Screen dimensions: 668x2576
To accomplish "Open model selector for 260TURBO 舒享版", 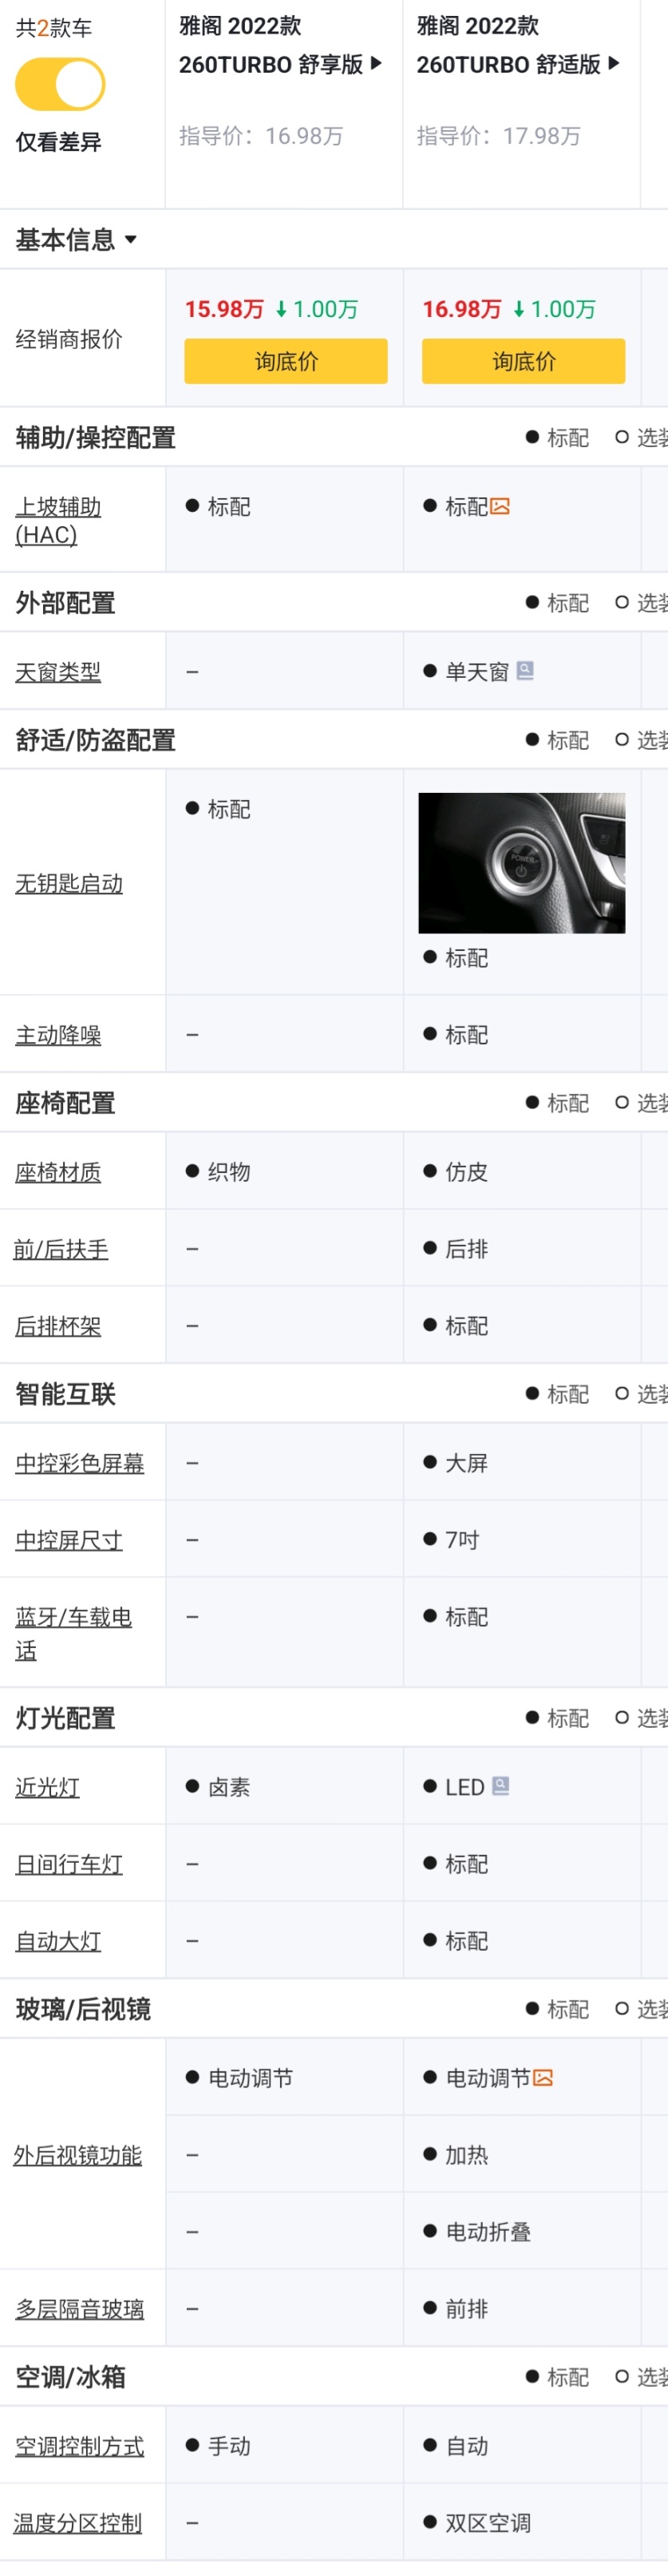I will click(376, 64).
